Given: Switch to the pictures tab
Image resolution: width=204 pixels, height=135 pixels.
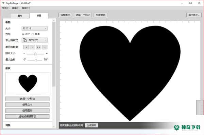Looking at the screenshot, I should (20, 16).
